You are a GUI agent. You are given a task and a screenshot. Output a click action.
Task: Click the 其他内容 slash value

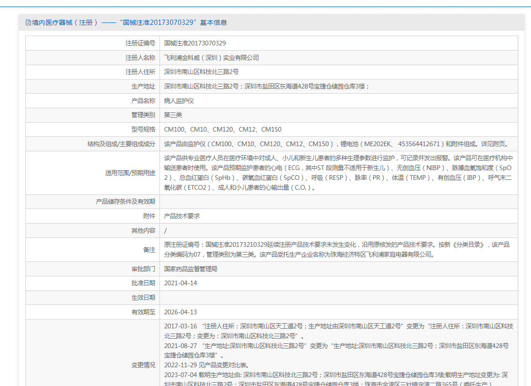[x=166, y=230]
